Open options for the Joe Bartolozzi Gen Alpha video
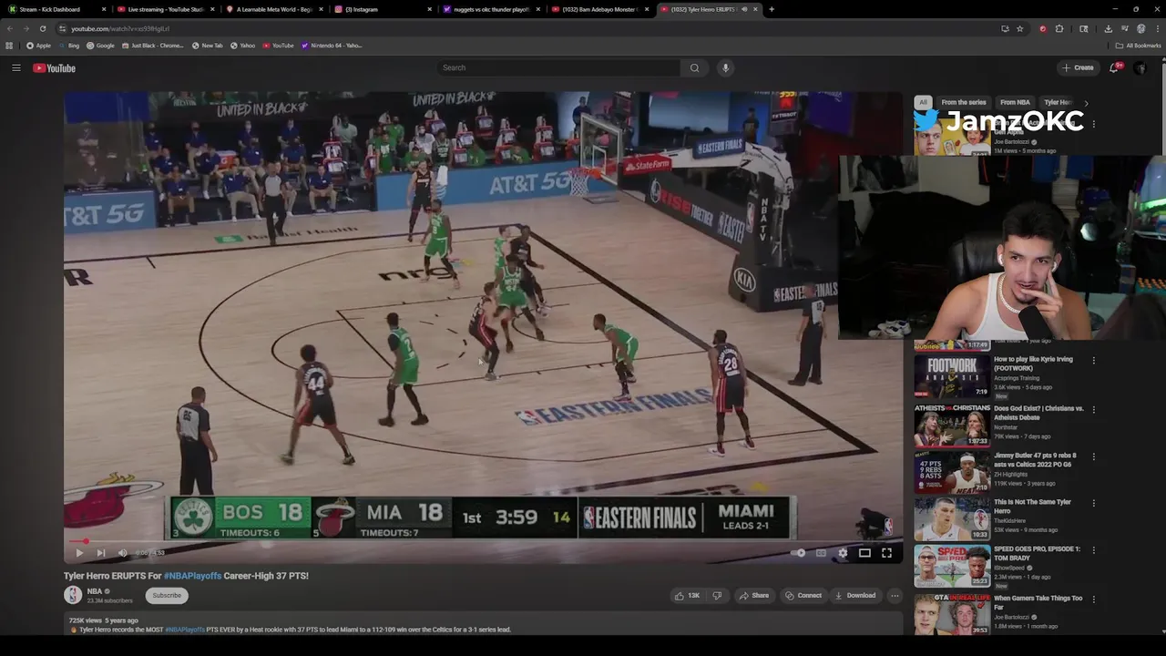The width and height of the screenshot is (1166, 656). 1094,125
